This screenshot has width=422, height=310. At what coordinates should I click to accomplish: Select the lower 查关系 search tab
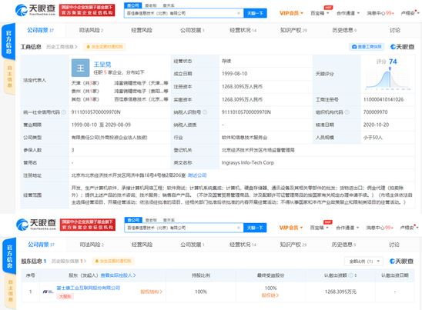tap(169, 220)
